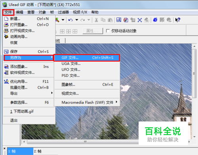Click the blue crossed-arrows crop icon

140,20
